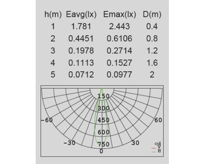205x164 pixels.
Task: Click the Eavg value 0.4451
Action: click(81, 39)
